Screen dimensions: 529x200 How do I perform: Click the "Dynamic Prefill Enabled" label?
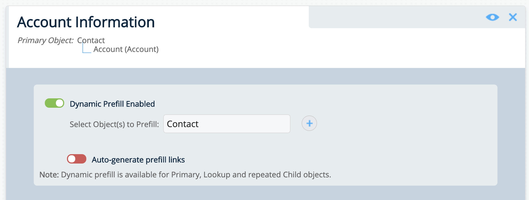click(x=112, y=104)
